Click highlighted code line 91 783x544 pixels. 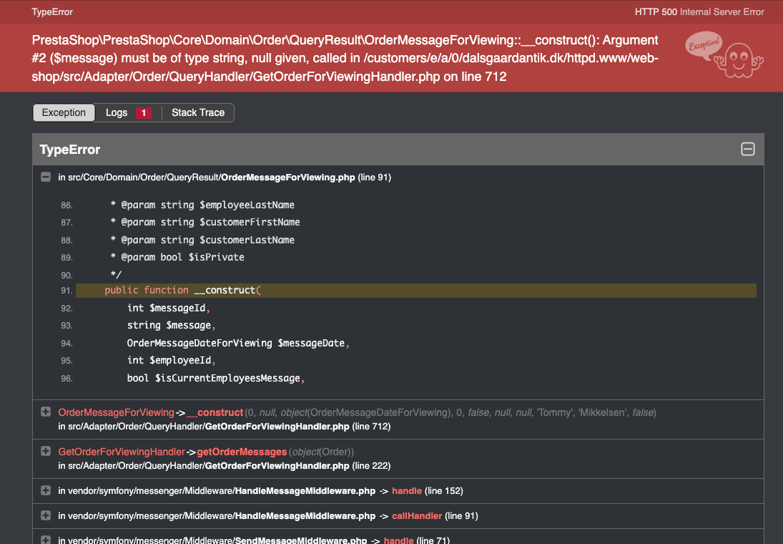[x=416, y=291]
